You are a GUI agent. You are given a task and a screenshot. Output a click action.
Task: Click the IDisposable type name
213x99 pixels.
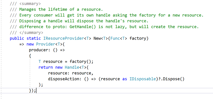coord(142,79)
